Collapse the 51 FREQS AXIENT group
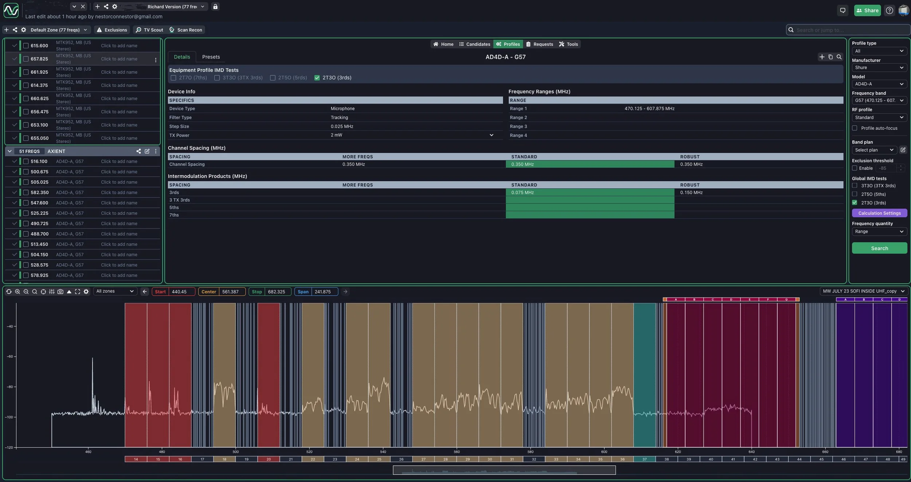 pos(9,151)
